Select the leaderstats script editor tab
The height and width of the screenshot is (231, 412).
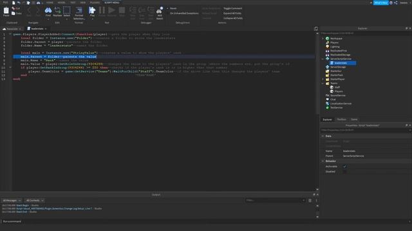coord(37,28)
